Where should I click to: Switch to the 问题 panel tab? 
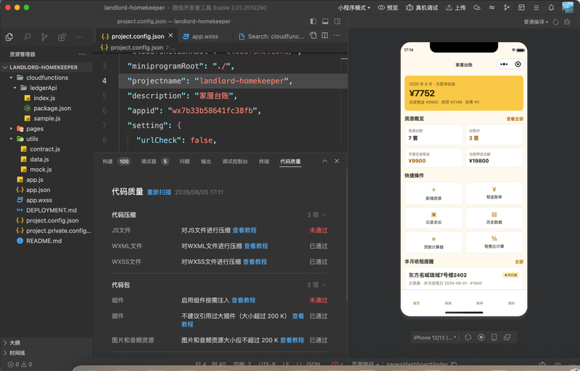tap(185, 162)
